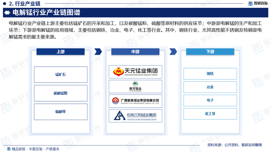The width and height of the screenshot is (271, 152).
Task: Click the chevron arrow between 上游 and 中游
Action: (98, 52)
